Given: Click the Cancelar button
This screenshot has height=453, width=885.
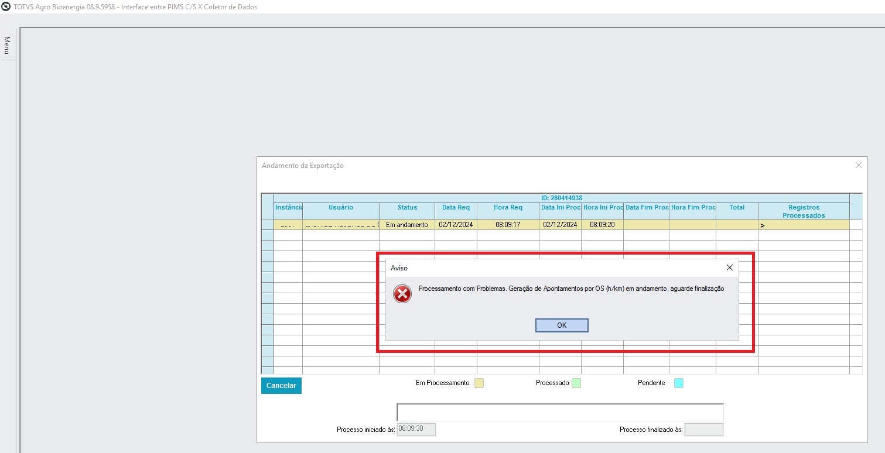Looking at the screenshot, I should 281,386.
